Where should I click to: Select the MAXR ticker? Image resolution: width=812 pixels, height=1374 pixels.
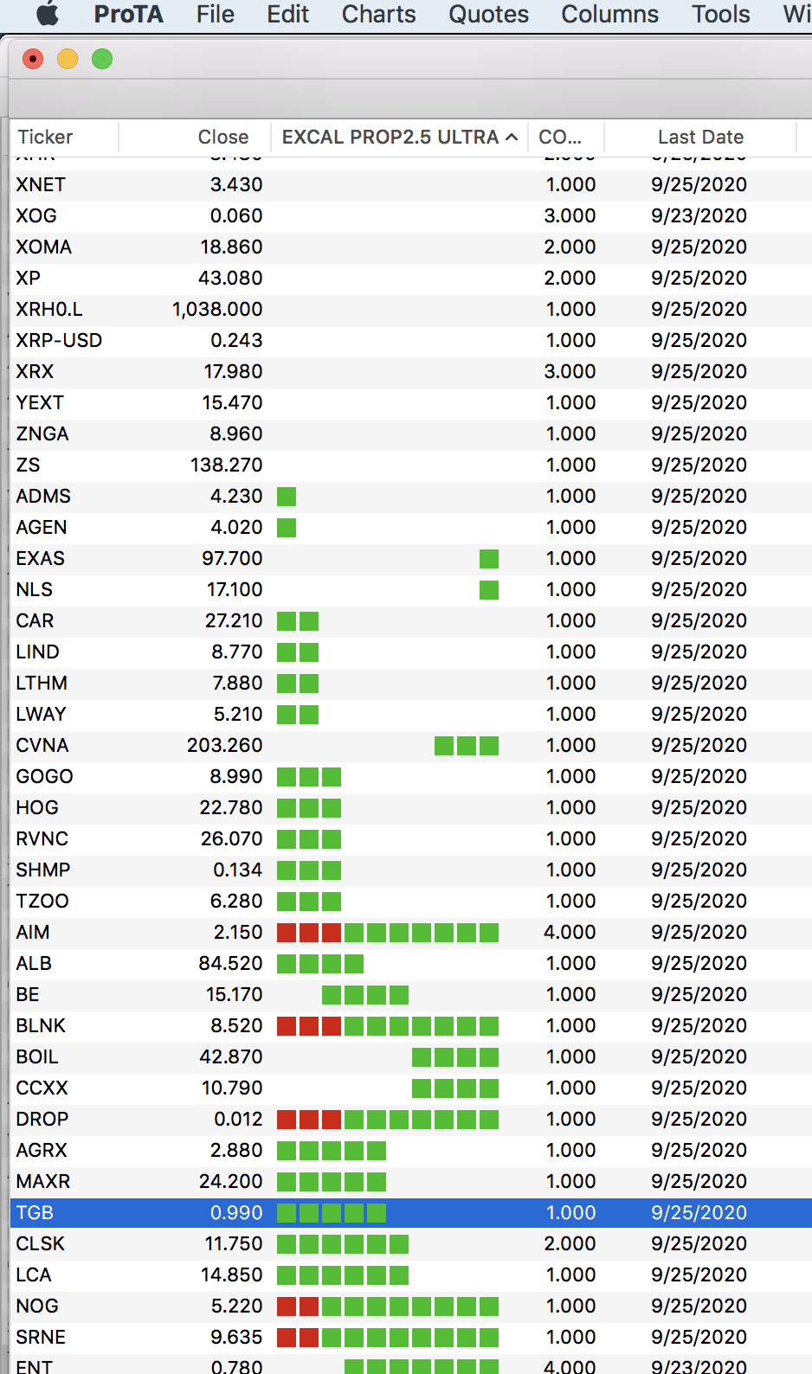coord(43,1181)
